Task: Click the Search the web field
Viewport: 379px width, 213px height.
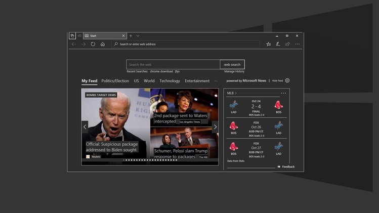Action: click(173, 65)
